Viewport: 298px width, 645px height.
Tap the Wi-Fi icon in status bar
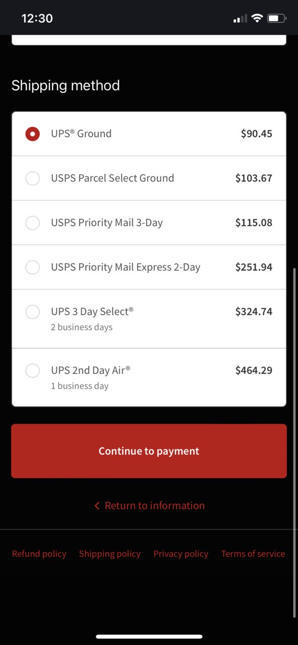257,19
